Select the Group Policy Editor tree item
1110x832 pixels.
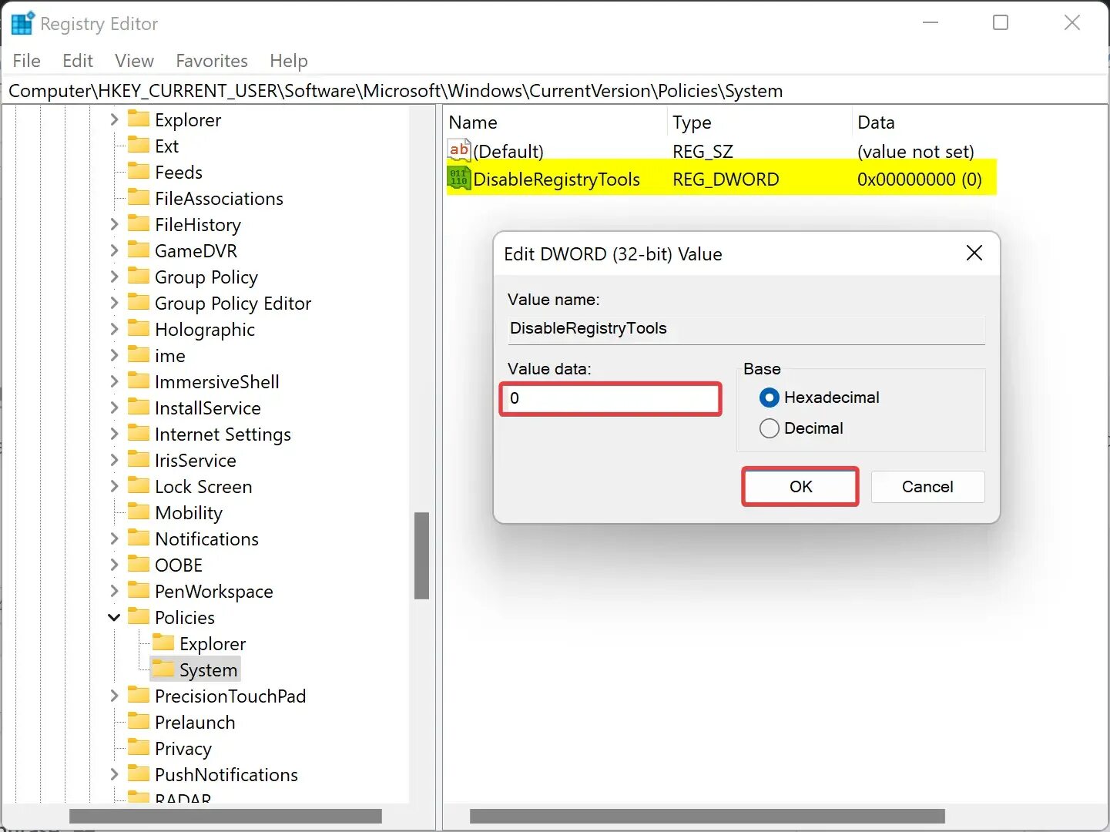pos(233,303)
